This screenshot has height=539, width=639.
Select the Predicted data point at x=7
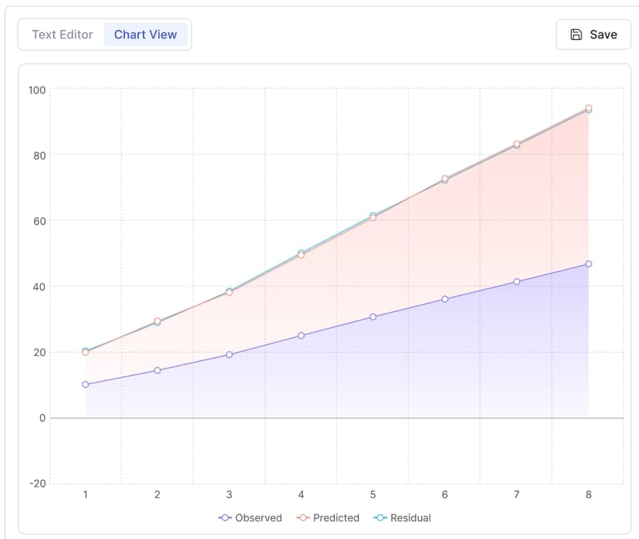point(517,144)
